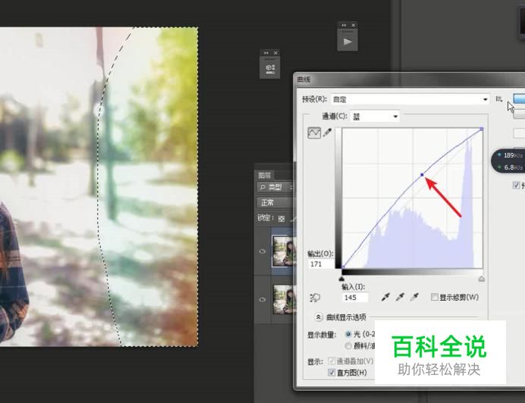The width and height of the screenshot is (525, 403).
Task: Pick the white point eyedropper
Action: 414,297
